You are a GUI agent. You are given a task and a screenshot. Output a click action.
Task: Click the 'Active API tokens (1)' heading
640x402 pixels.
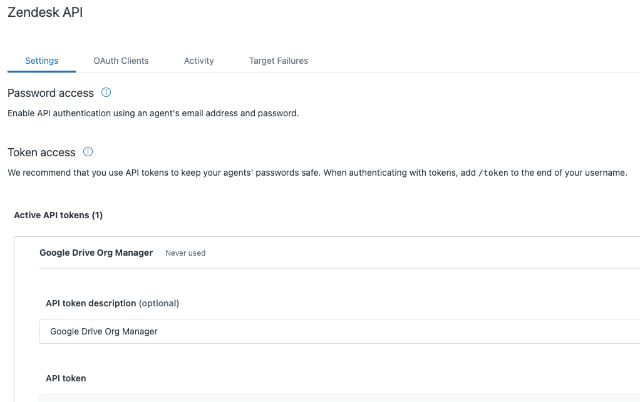[58, 215]
